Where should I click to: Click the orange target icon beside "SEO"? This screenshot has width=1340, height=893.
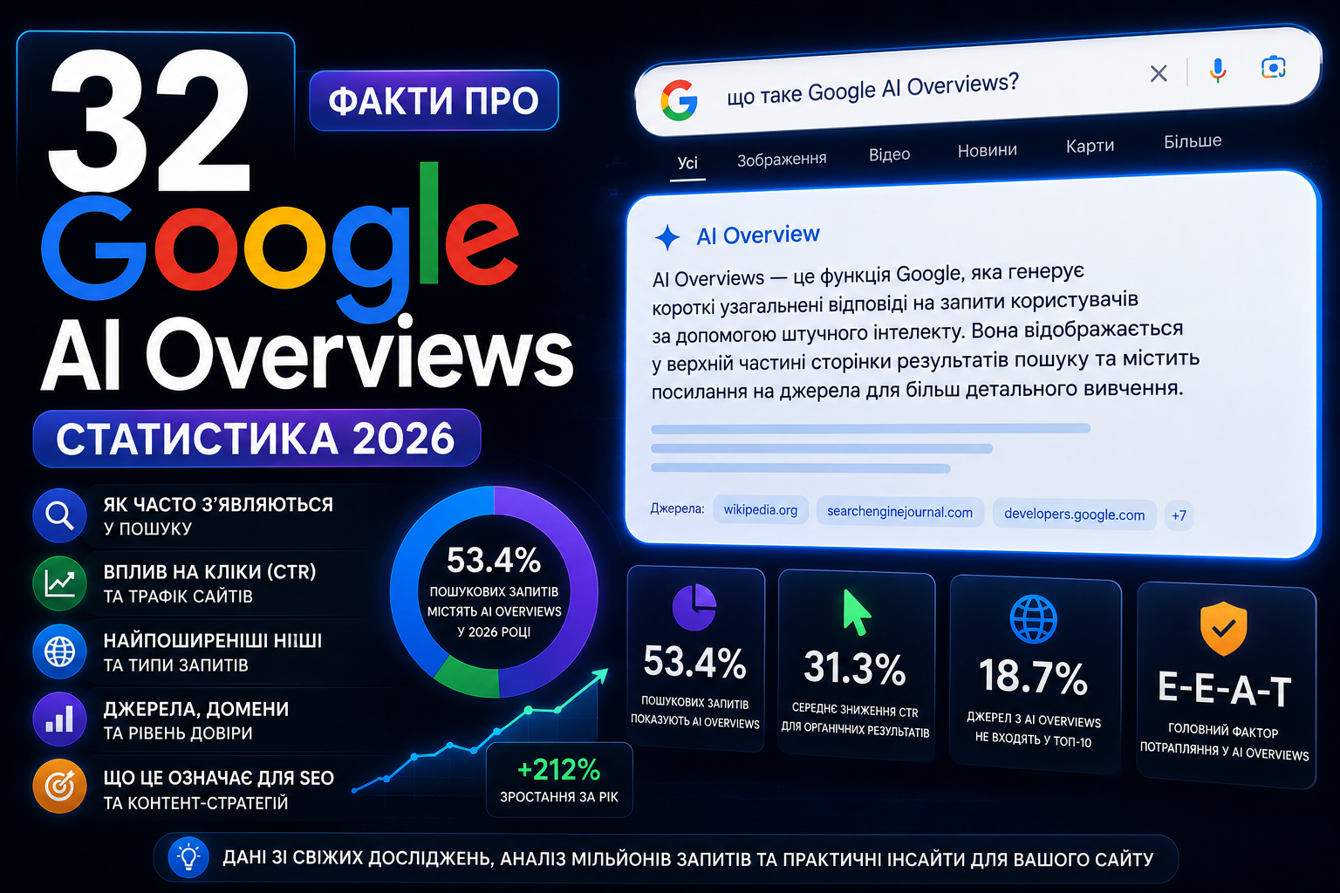[x=59, y=787]
